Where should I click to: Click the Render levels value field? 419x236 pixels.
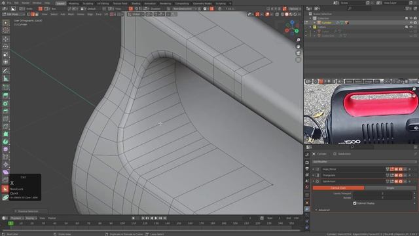(383, 198)
